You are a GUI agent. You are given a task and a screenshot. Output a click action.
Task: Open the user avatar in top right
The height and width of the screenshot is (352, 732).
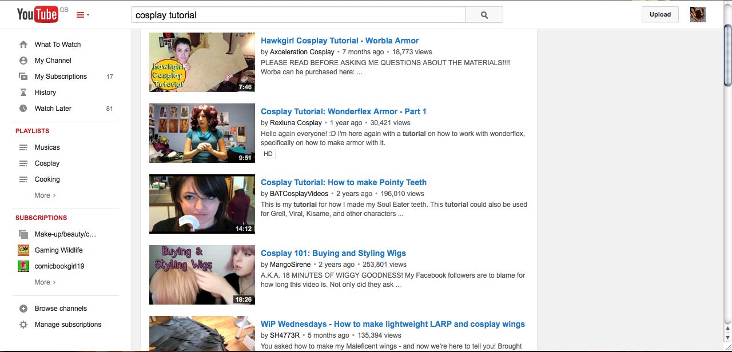point(698,15)
